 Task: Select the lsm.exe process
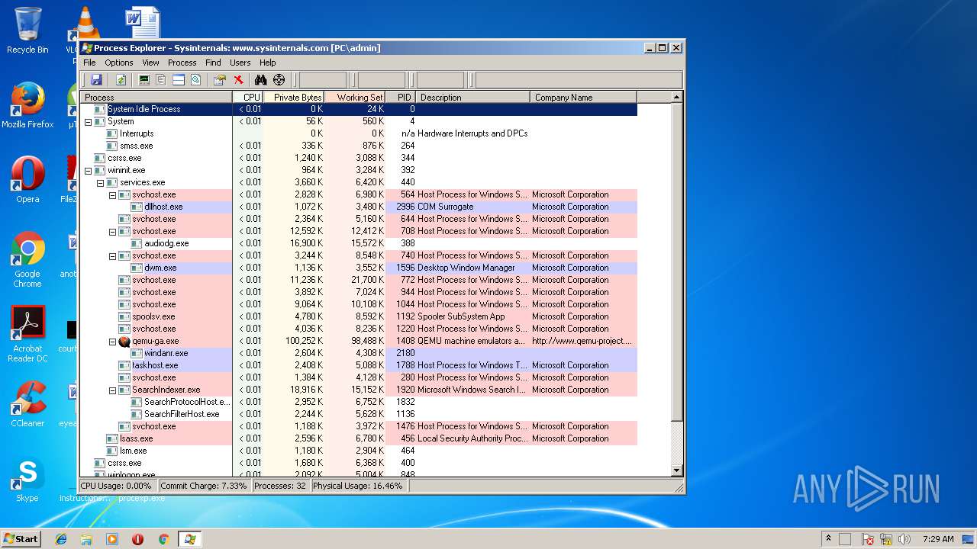point(359,451)
